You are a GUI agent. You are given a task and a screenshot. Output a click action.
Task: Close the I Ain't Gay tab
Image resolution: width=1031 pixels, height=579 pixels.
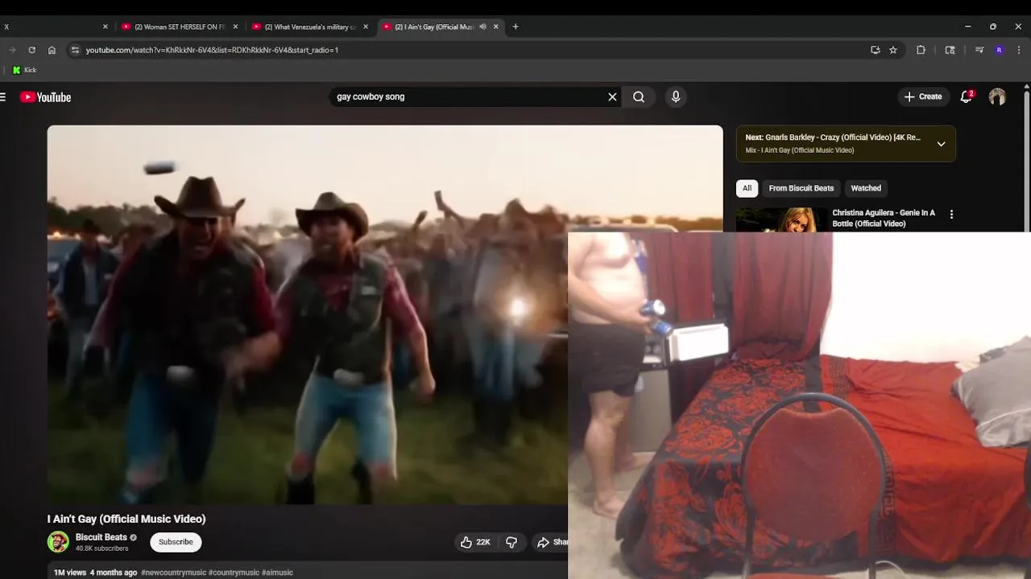click(x=496, y=27)
